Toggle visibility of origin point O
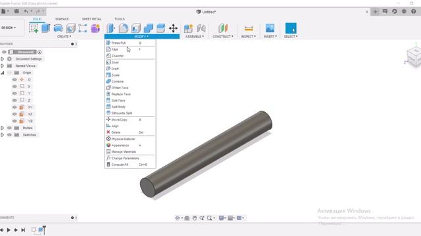The image size is (421, 236). coord(14,79)
